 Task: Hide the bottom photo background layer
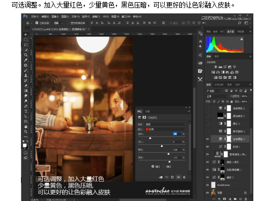(207, 192)
